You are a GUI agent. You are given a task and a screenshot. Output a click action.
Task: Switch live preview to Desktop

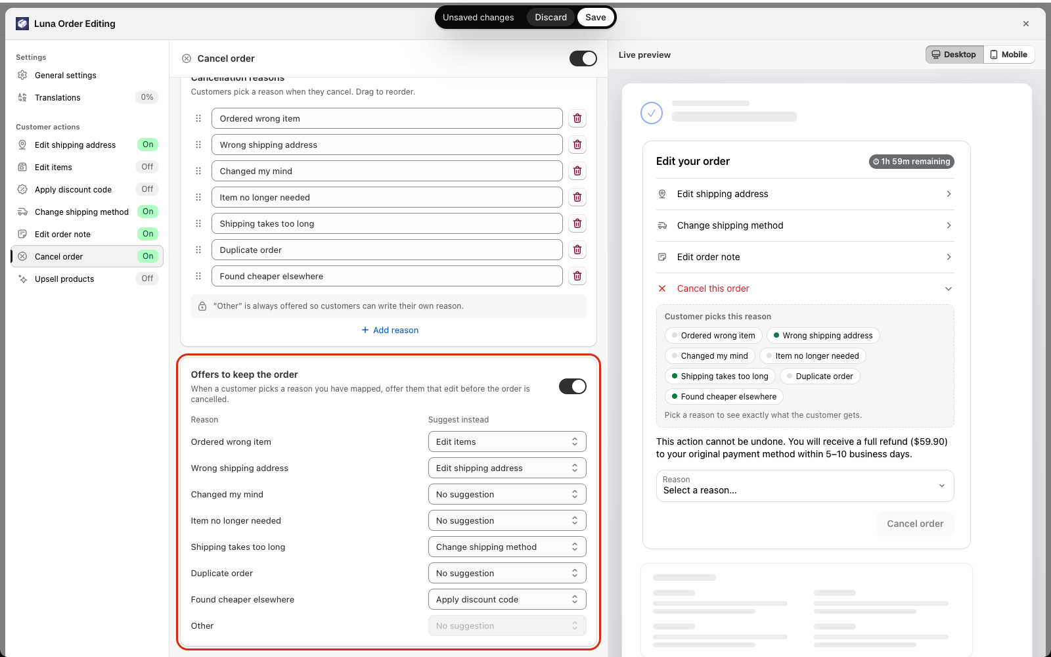pyautogui.click(x=954, y=55)
